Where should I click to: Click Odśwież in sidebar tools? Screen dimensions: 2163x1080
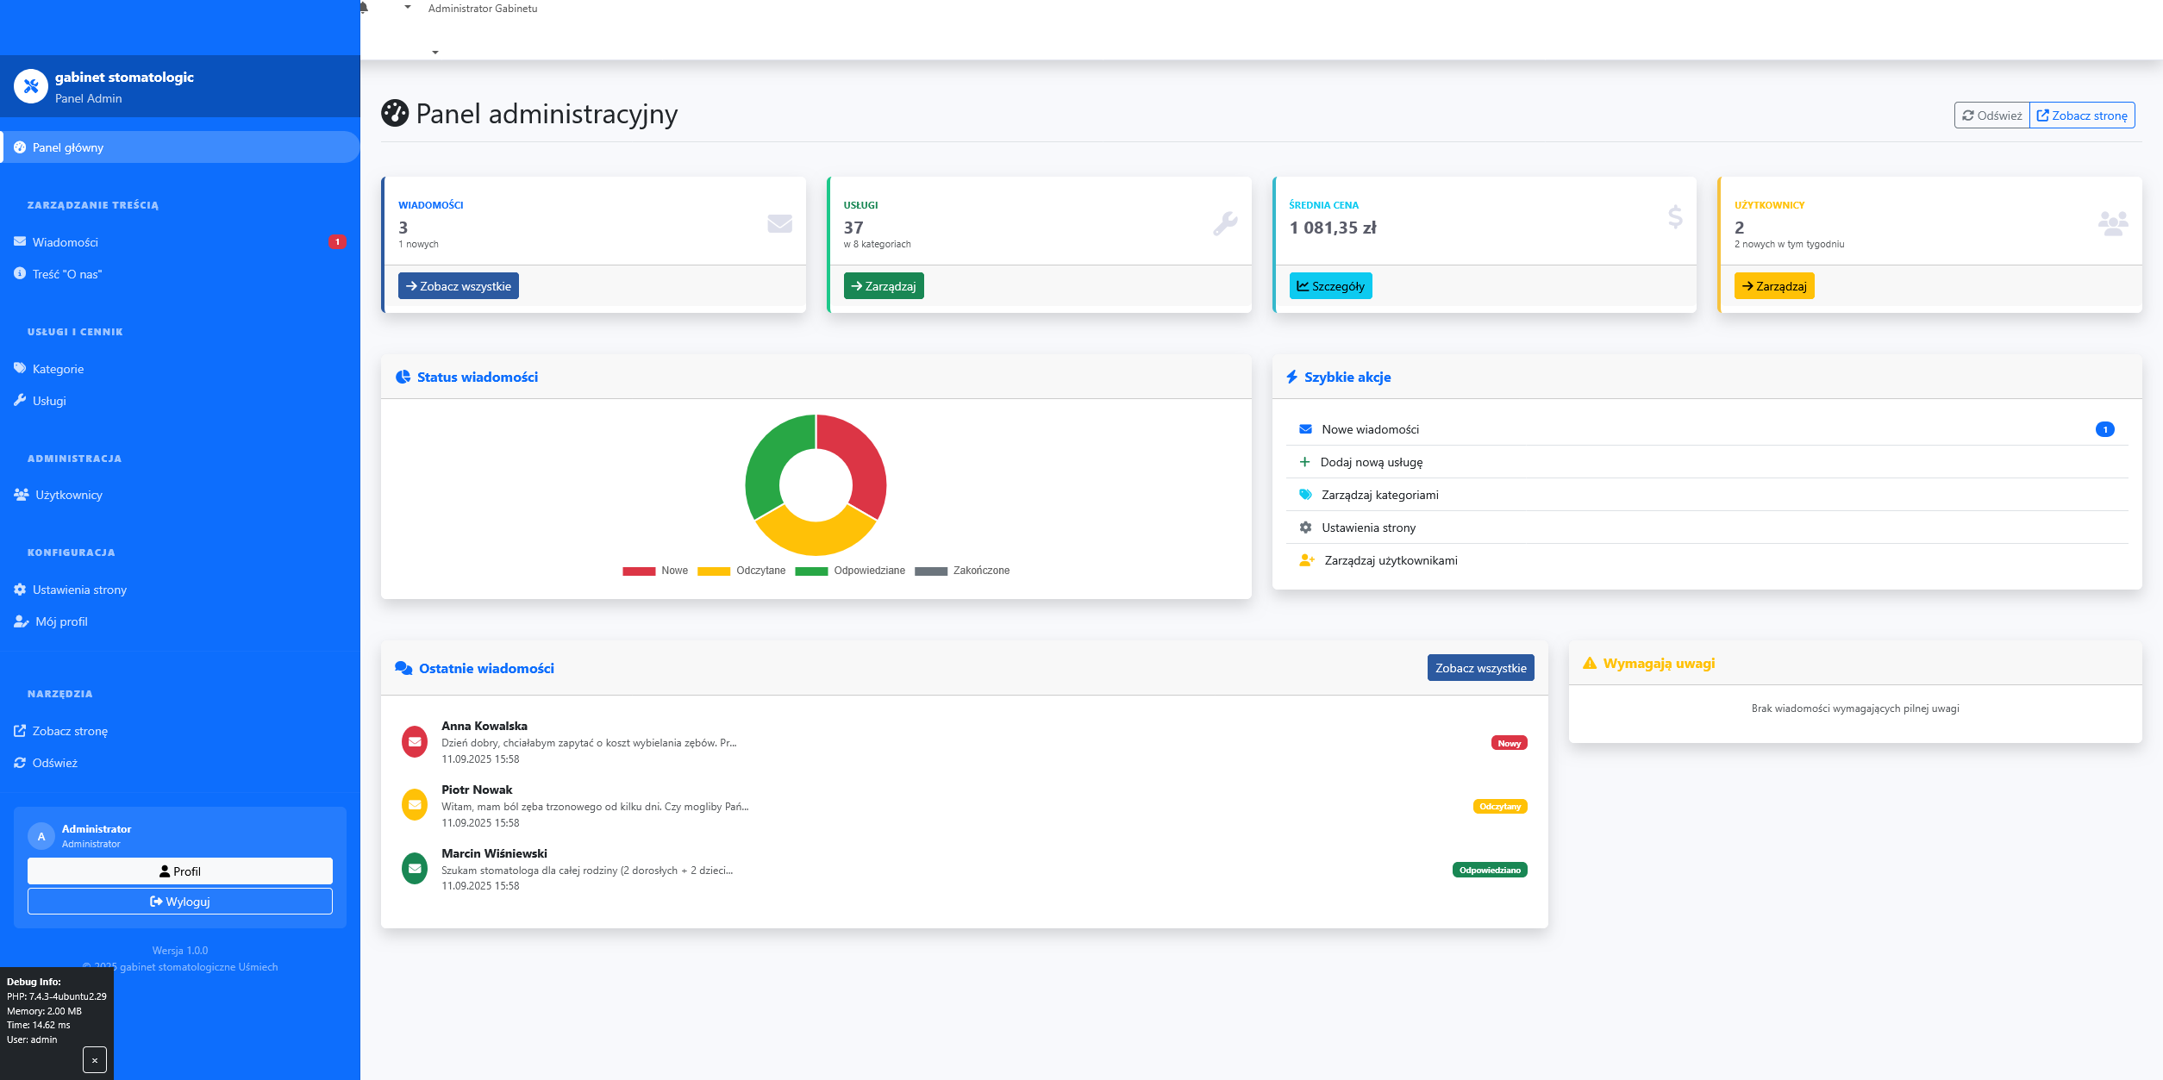click(180, 763)
